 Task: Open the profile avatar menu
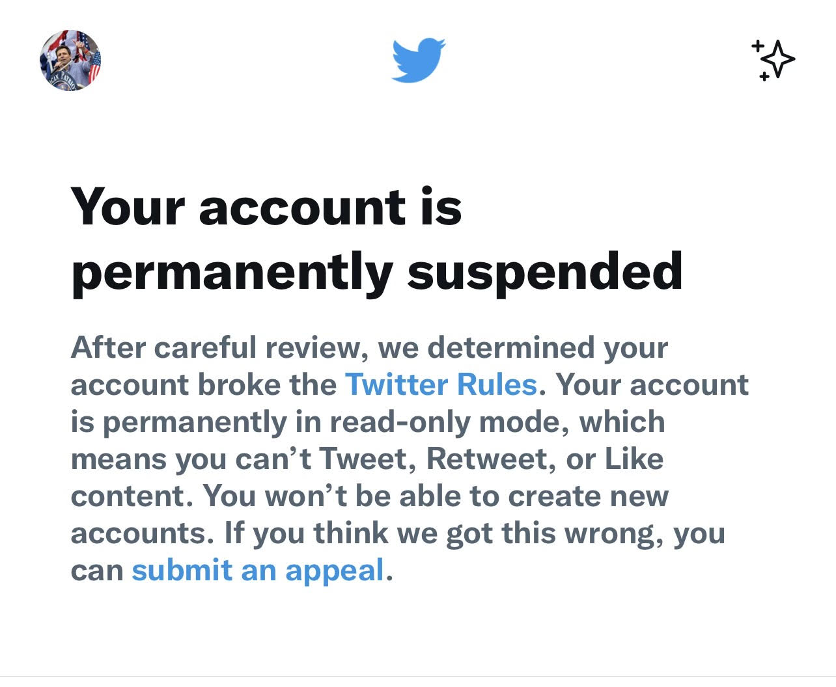70,61
